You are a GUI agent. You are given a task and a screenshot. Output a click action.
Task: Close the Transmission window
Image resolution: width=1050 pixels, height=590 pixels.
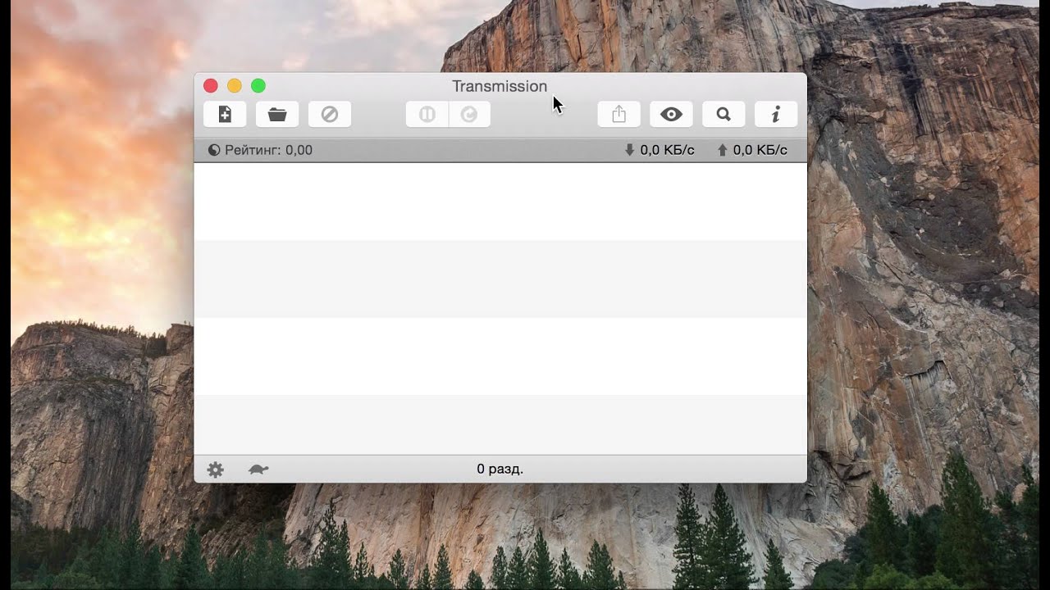(x=210, y=85)
